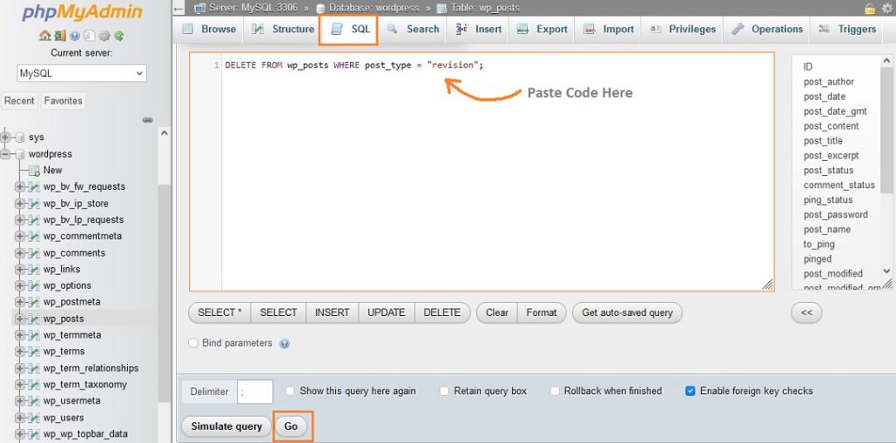The image size is (896, 443).
Task: Click the wp_postmeta table icon in tree
Action: [34, 302]
